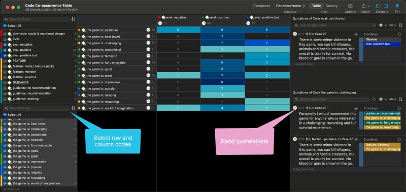Click the code icon of 'eval: positive' column header
406x192 pixels.
[208, 18]
